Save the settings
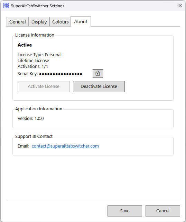The image size is (186, 222). pos(125,211)
